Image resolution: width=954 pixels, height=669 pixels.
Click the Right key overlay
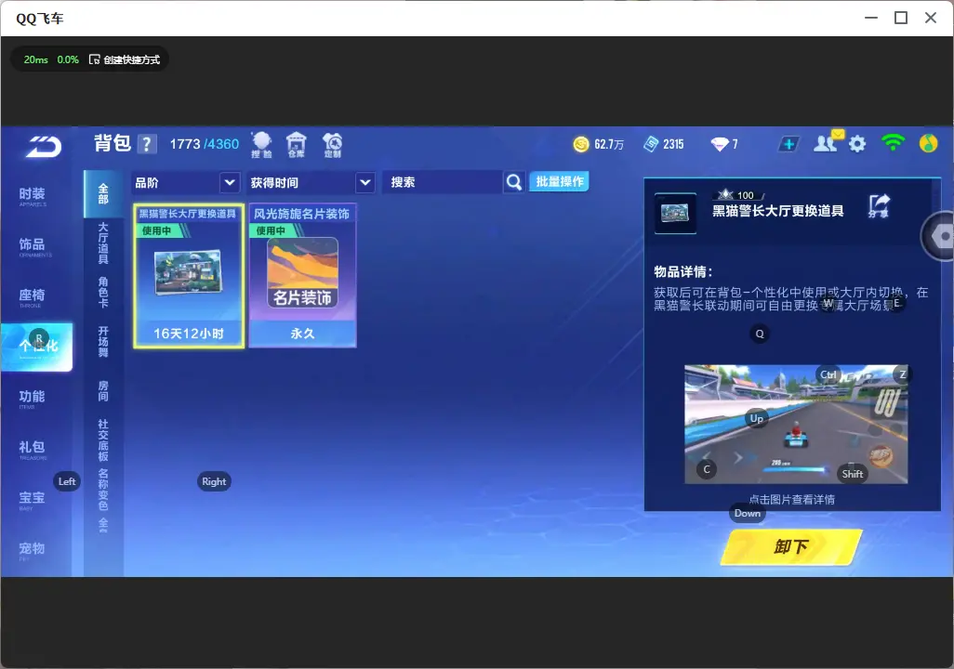(x=214, y=481)
